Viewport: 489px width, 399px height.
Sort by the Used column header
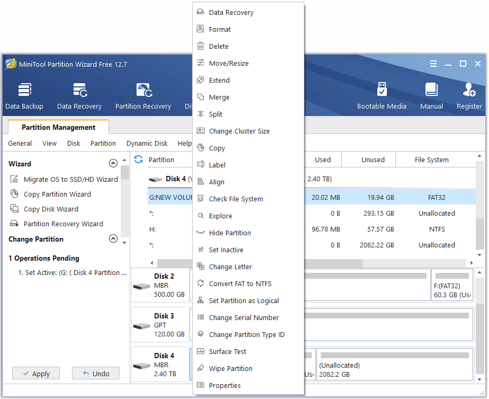coord(322,159)
